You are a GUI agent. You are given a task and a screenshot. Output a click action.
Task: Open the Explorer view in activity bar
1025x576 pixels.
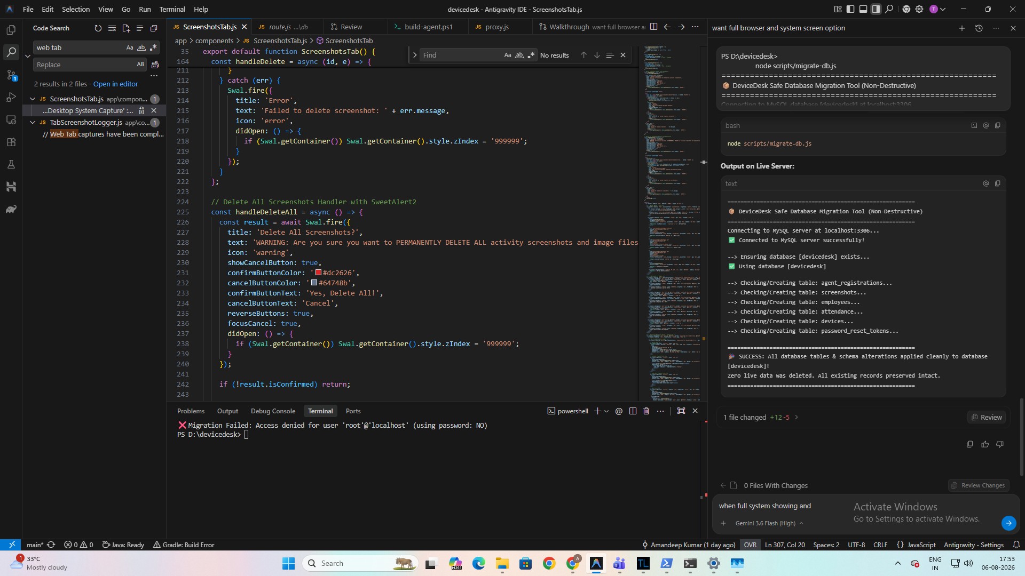pos(11,30)
